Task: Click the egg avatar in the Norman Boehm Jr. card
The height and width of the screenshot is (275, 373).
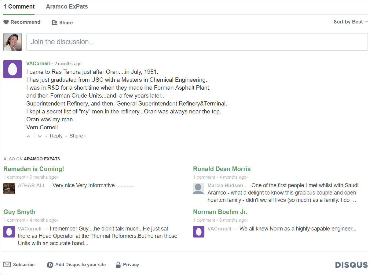Action: pos(199,232)
